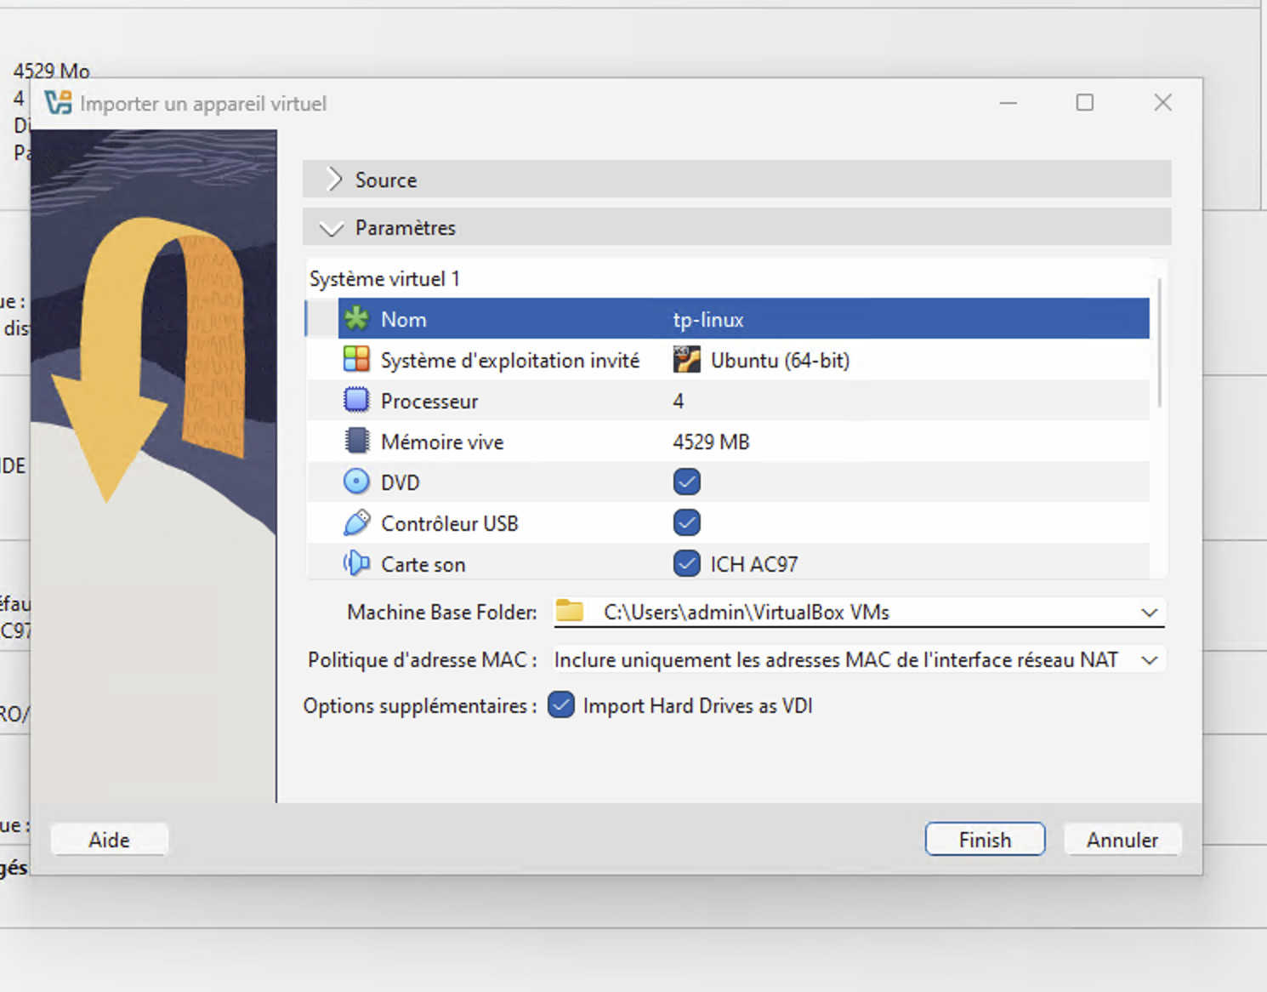Disable the Contrôleur USB checkbox
Screen dimensions: 1267x992
[x=686, y=522]
